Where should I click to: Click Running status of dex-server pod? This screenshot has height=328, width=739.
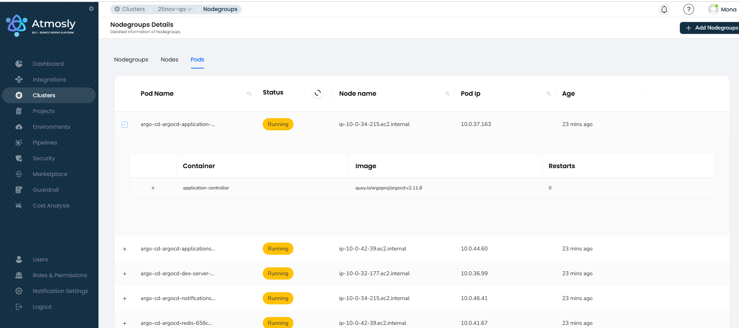point(278,273)
